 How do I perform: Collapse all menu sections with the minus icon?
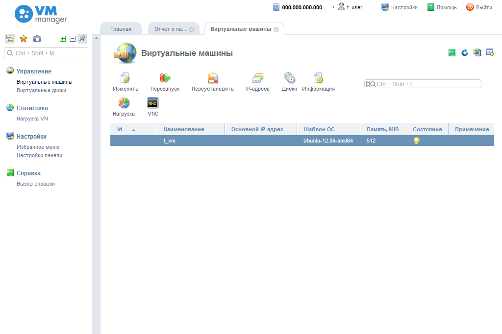coord(73,39)
